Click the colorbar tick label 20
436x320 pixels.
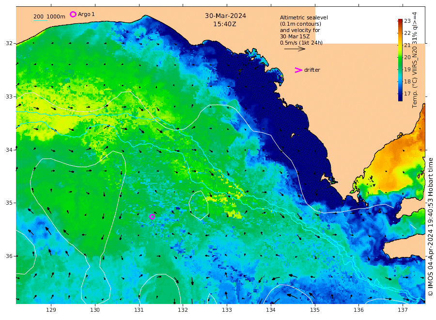[407, 57]
